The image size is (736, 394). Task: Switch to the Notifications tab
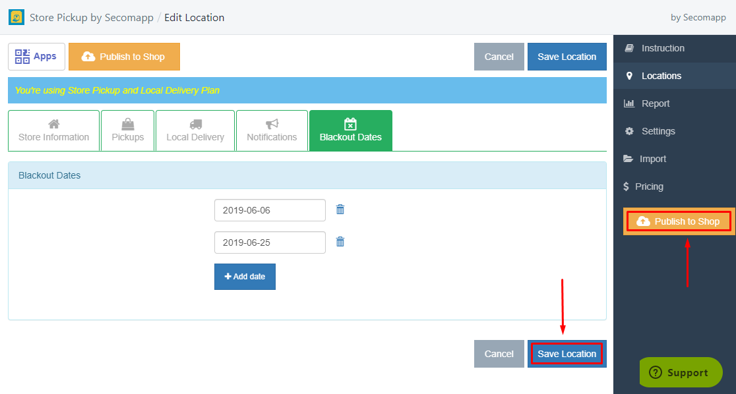tap(272, 130)
